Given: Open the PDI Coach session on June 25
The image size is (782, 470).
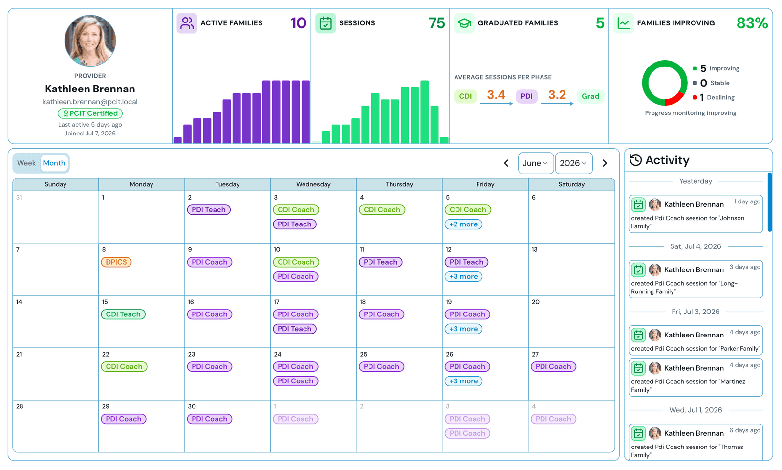Looking at the screenshot, I should 381,367.
